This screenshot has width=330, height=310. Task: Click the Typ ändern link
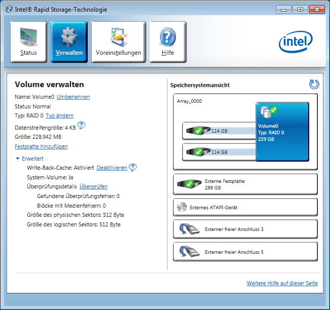[x=59, y=115]
